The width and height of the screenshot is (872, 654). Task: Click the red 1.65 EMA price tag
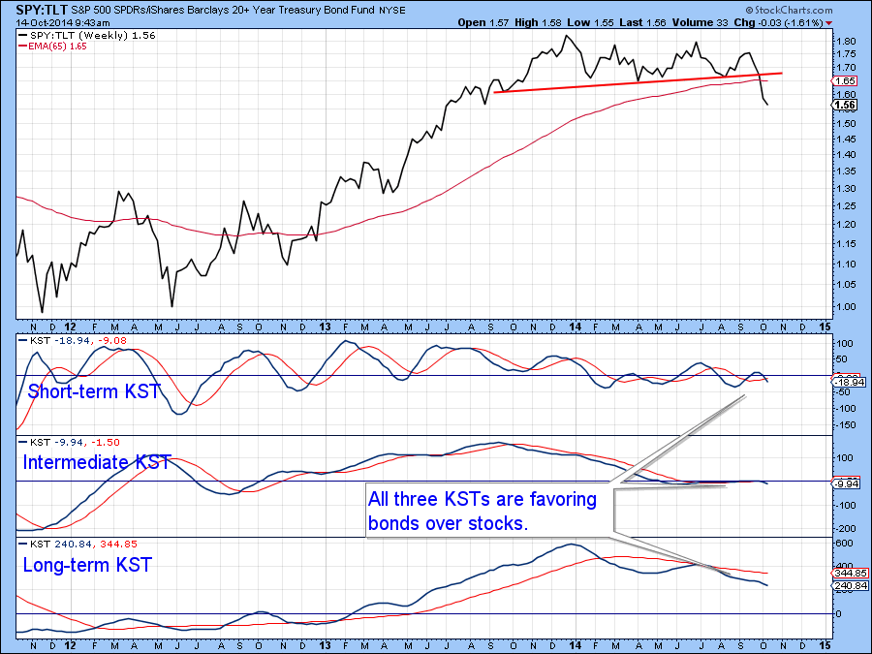(x=845, y=81)
